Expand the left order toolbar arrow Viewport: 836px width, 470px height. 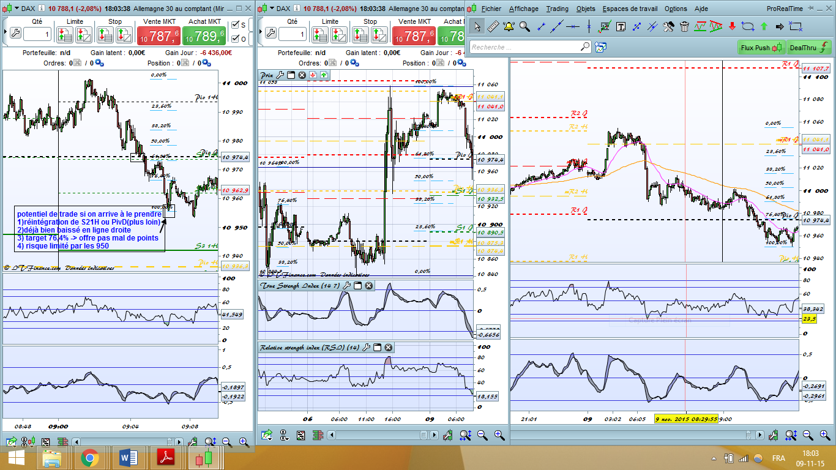(x=6, y=31)
